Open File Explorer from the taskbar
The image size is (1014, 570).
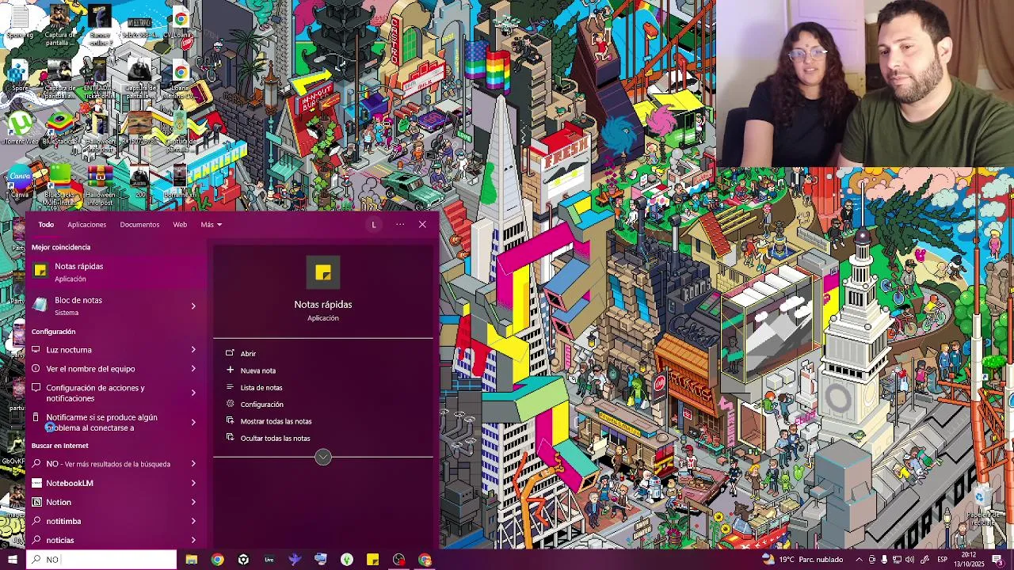click(191, 560)
